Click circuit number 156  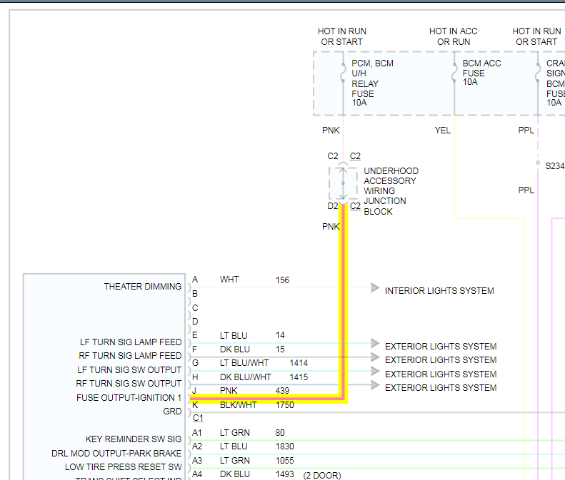(283, 280)
